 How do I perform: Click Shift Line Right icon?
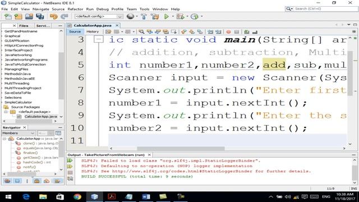click(x=218, y=32)
